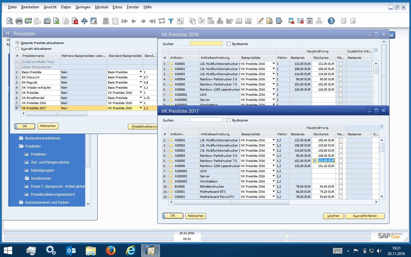The height and width of the screenshot is (257, 411).
Task: Open base price list dropdown for VK Preisliste 2017 row
Action: pos(141,108)
